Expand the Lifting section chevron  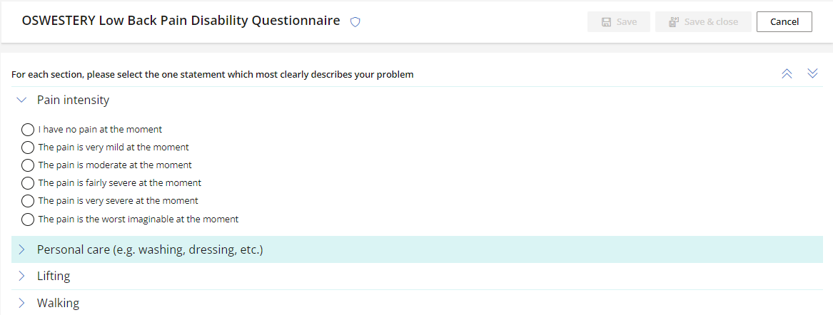tap(22, 276)
